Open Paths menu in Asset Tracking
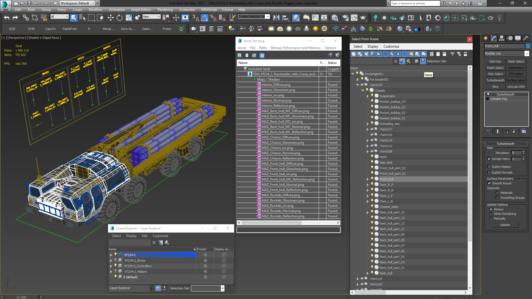The image size is (532, 299). click(263, 48)
